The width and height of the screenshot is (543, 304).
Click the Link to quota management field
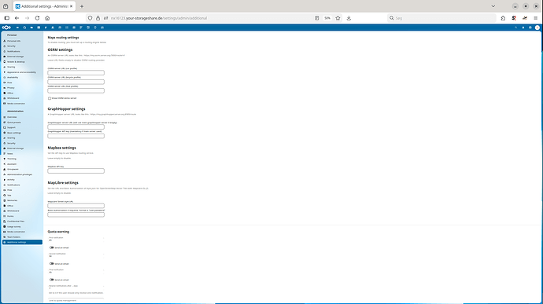[x=76, y=300]
